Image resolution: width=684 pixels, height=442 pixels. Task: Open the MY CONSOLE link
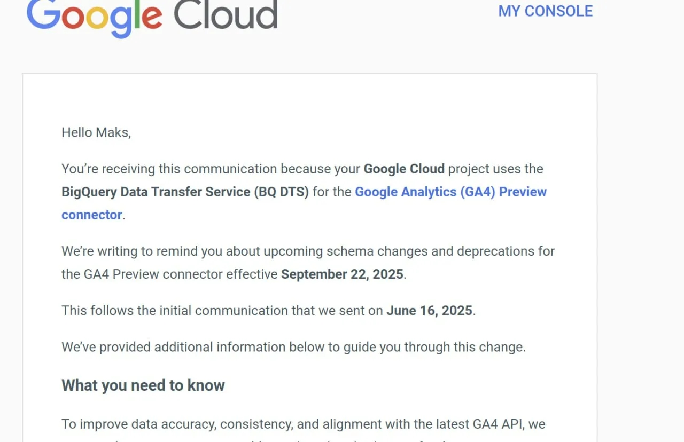[x=546, y=11]
